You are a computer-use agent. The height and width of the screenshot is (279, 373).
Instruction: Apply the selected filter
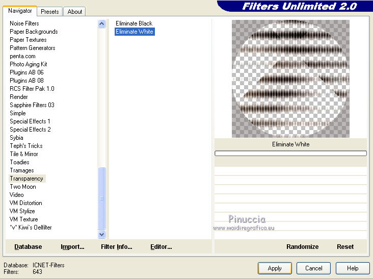click(x=275, y=268)
